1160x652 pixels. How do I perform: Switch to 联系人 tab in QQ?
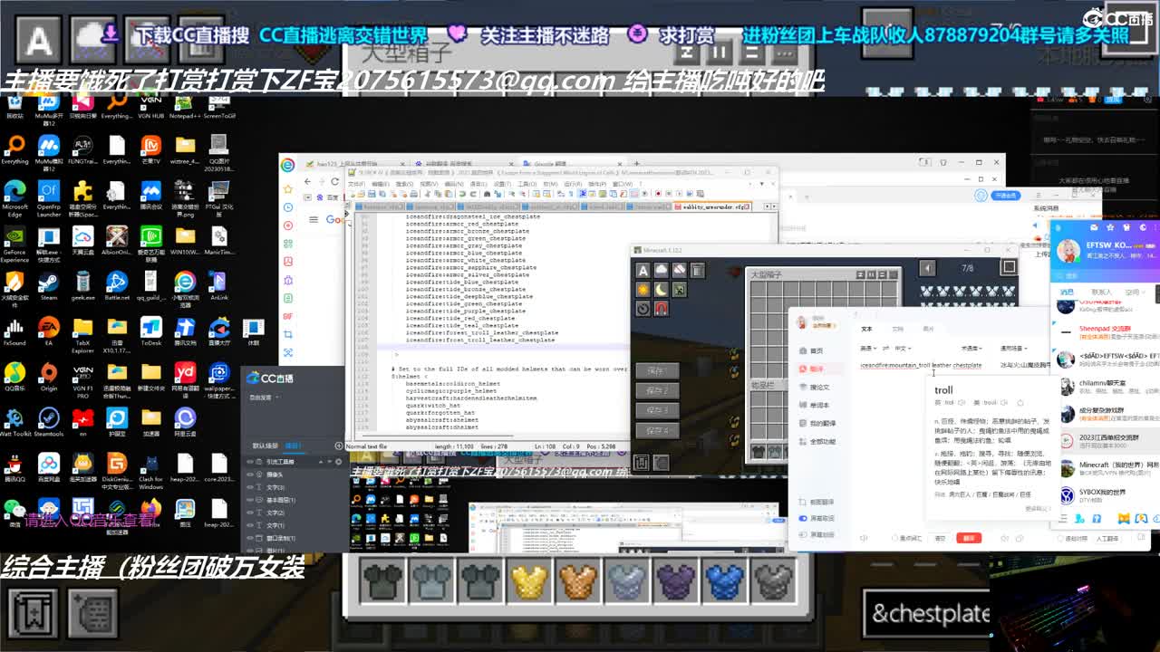tap(1101, 292)
